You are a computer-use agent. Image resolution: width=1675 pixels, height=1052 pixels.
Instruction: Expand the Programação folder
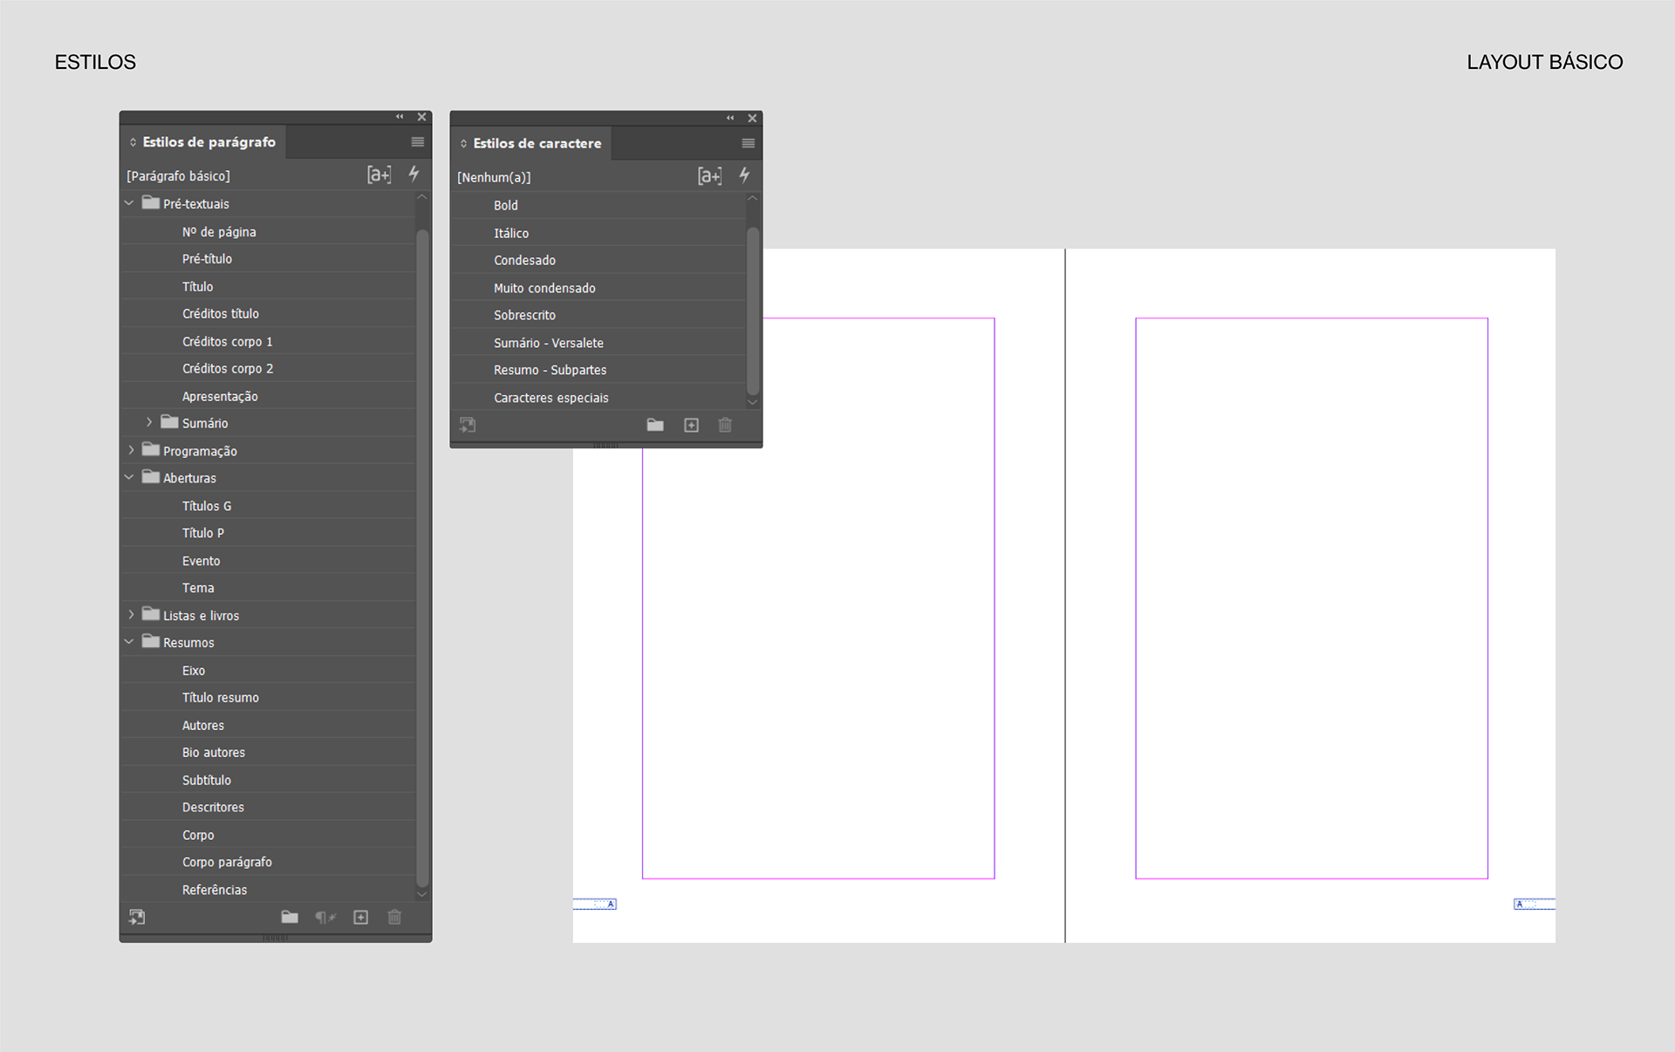[131, 450]
